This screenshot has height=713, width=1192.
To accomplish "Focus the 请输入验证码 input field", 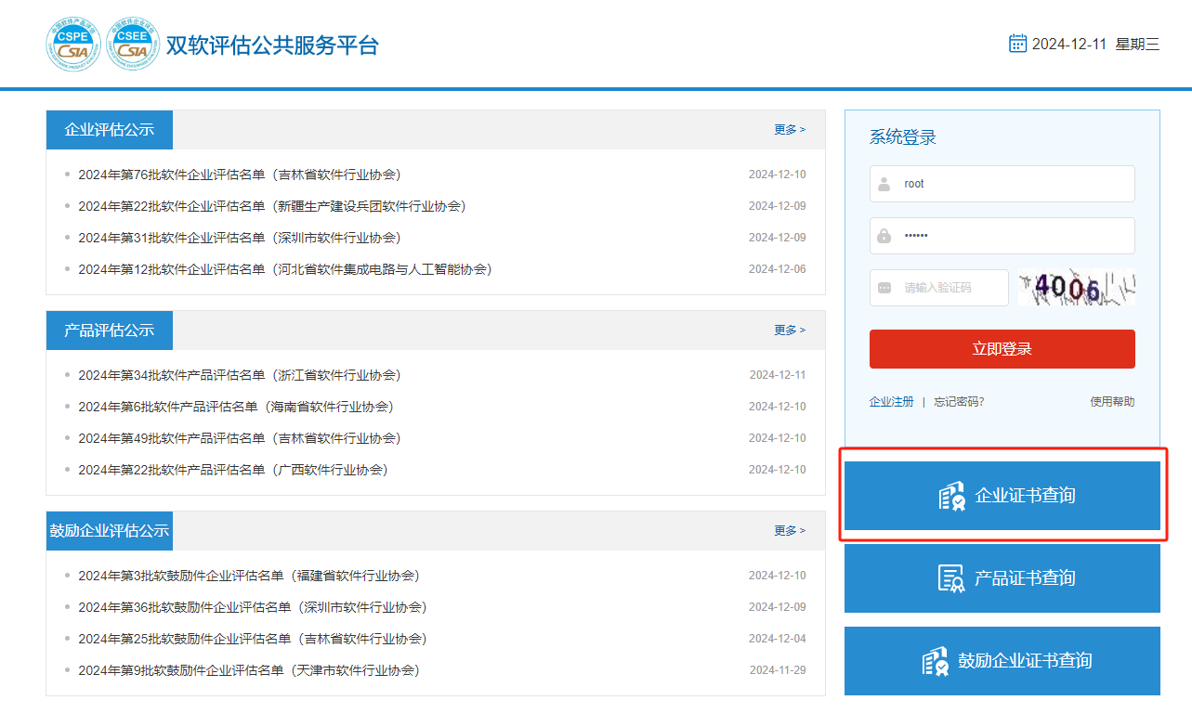I will point(950,288).
